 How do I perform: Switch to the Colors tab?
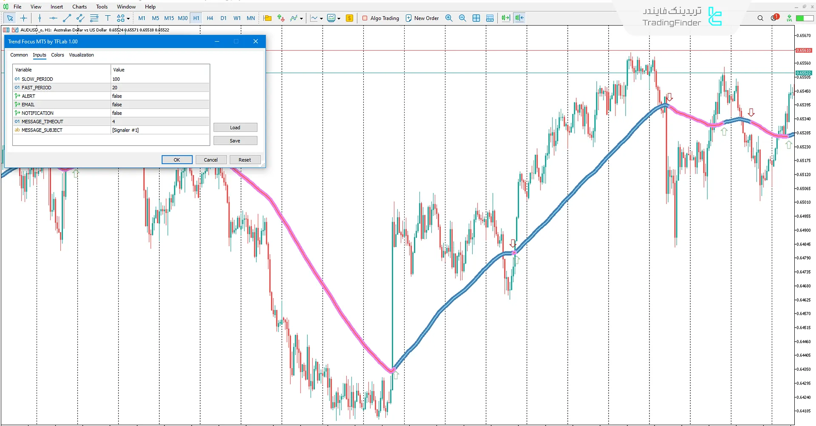[57, 55]
